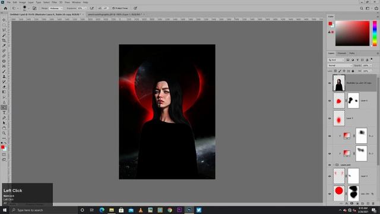
Task: Open the Edit Toolbar three-dots button
Action: click(4, 139)
